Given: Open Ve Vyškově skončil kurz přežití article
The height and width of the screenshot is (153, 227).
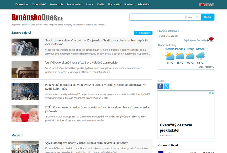Looking at the screenshot, I should pos(81,63).
